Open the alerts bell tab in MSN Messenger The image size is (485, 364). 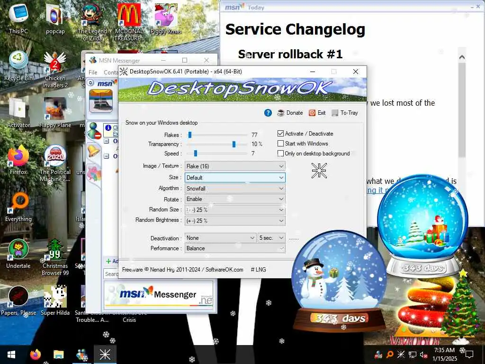94,151
